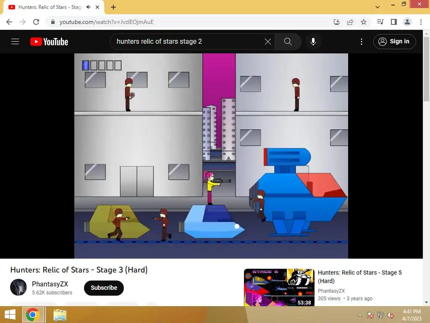This screenshot has width=430, height=323.
Task: Install app icon in address bar
Action: click(336, 22)
